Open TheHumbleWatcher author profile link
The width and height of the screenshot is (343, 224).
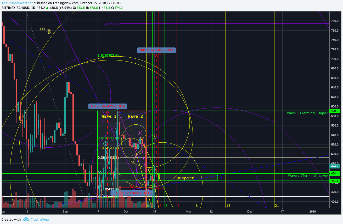coord(17,3)
